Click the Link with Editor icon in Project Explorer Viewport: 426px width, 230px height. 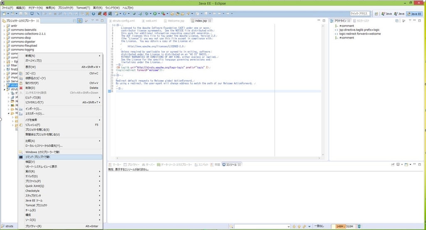tap(79, 21)
